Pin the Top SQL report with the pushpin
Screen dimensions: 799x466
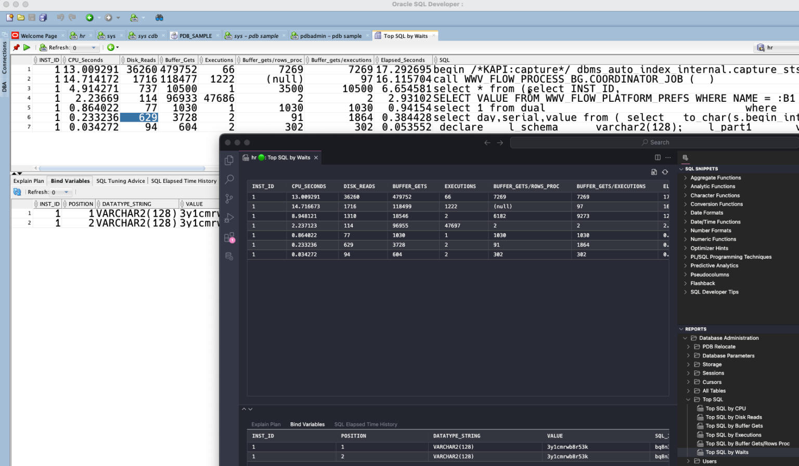point(16,47)
